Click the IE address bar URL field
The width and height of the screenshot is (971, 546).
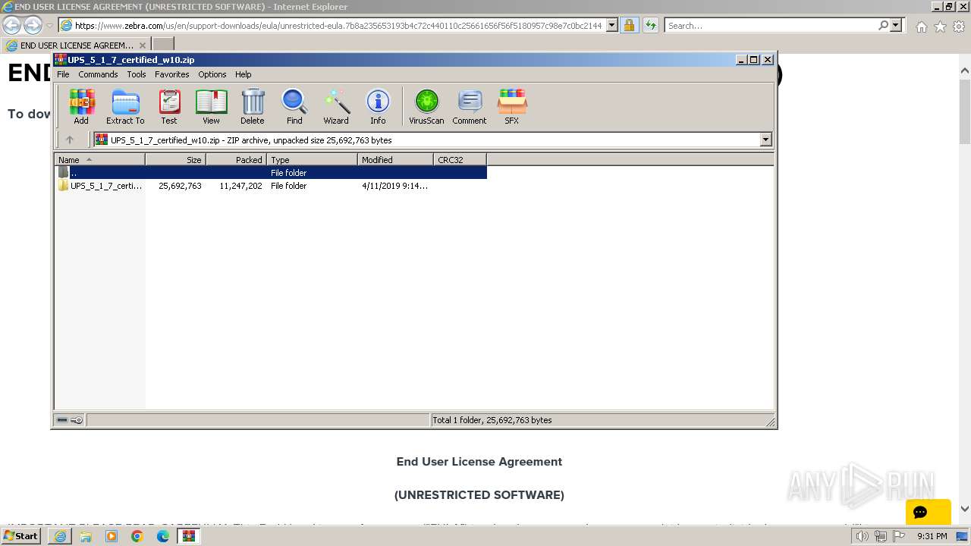338,26
